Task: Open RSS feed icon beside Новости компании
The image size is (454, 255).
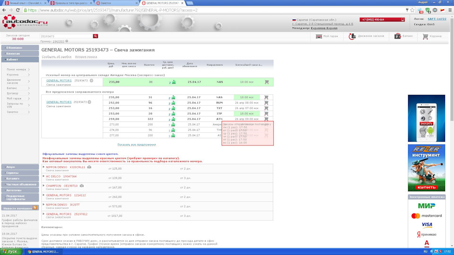Action: point(35,207)
